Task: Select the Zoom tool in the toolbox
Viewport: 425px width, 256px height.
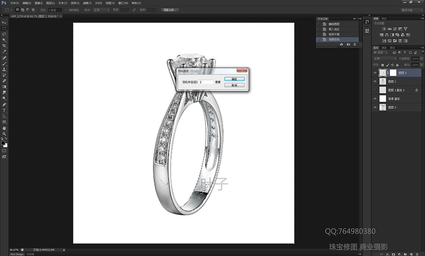Action: (4, 134)
